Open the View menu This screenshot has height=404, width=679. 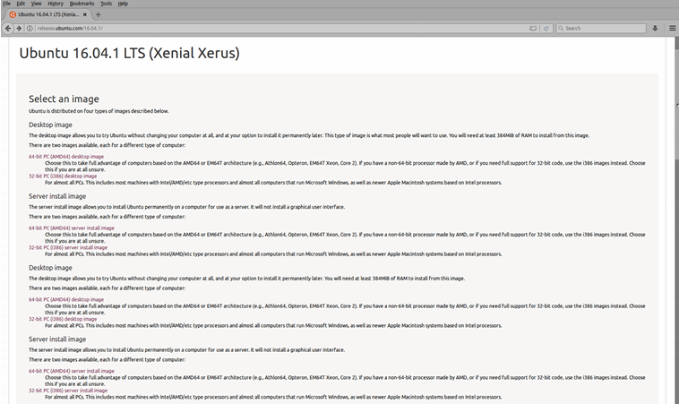point(36,4)
